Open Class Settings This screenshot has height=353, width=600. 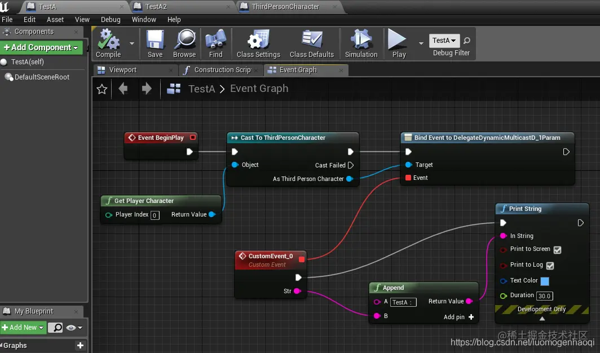tap(258, 43)
